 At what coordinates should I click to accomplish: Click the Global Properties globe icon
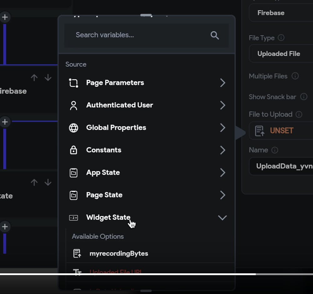[x=74, y=128]
